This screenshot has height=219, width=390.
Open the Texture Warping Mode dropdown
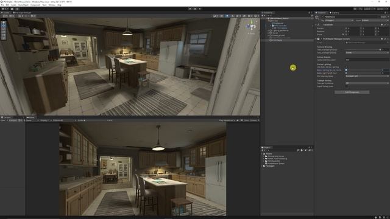(x=367, y=53)
